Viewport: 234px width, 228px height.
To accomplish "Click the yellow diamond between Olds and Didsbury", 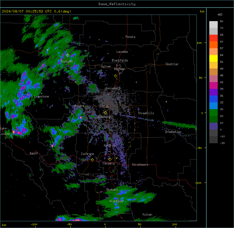I will point(105,113).
